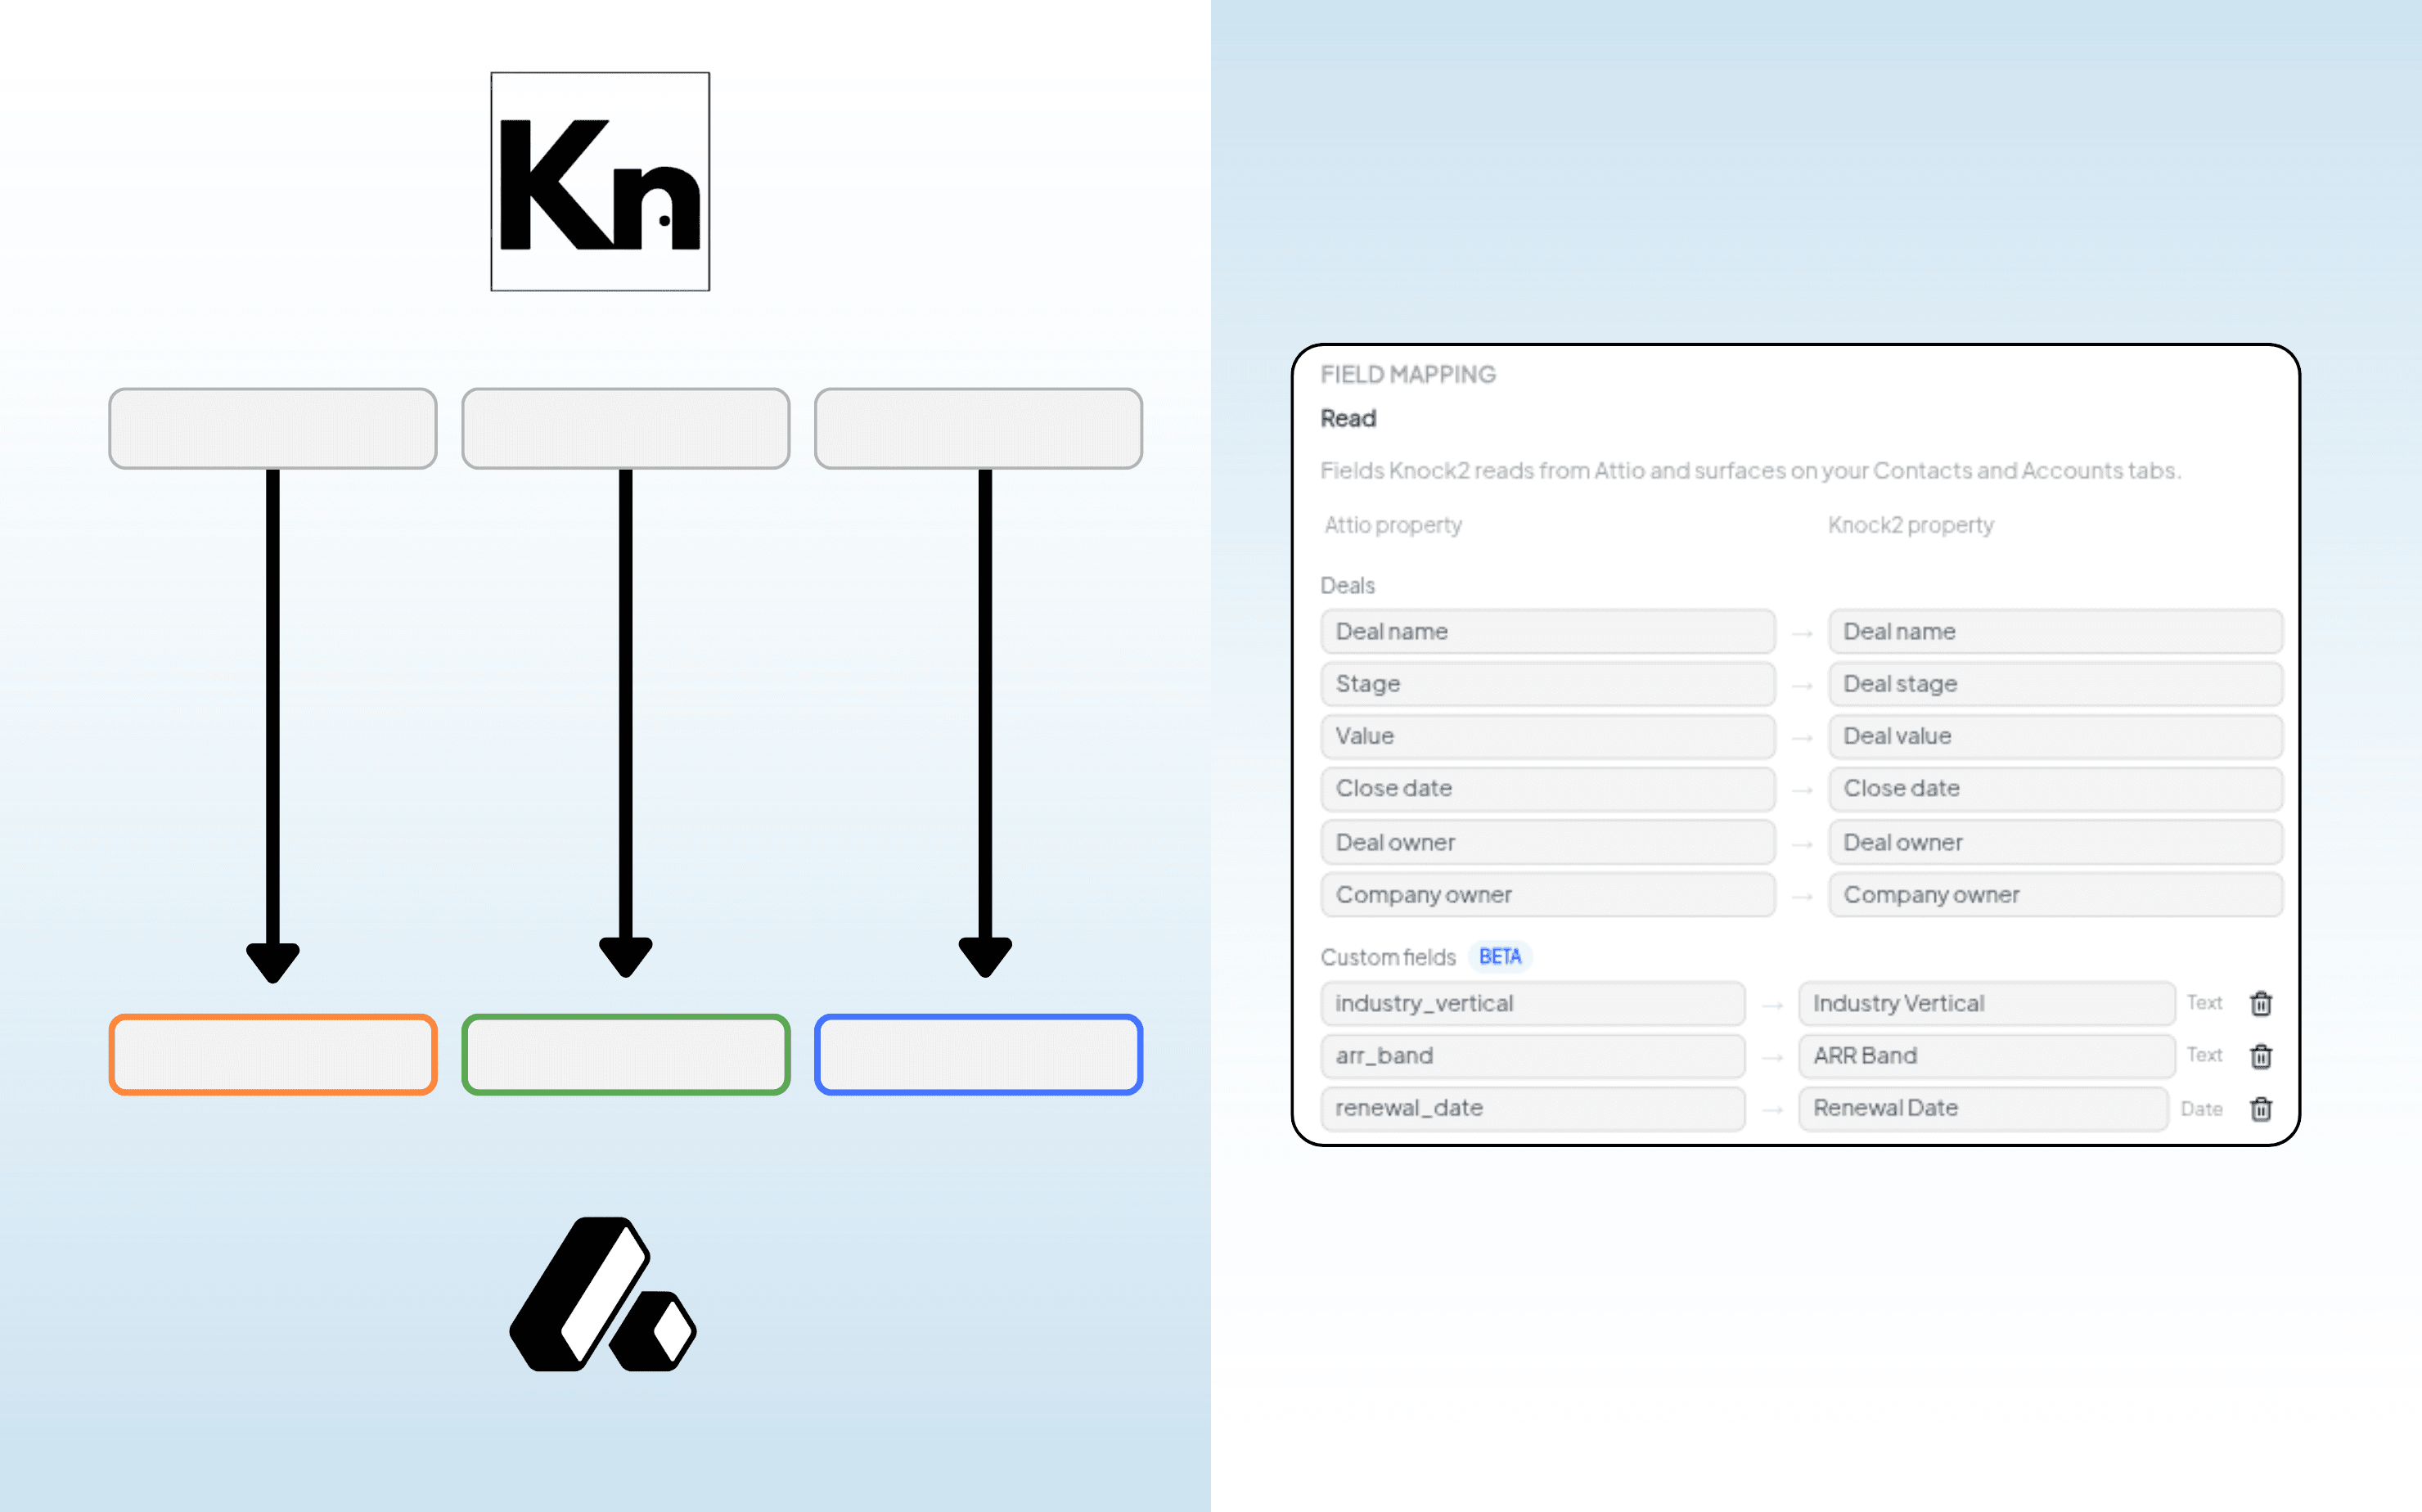
Task: Click the arrow between Deal name fields
Action: coord(1802,633)
